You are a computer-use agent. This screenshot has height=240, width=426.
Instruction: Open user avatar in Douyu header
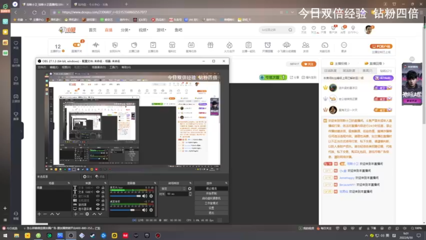368,30
